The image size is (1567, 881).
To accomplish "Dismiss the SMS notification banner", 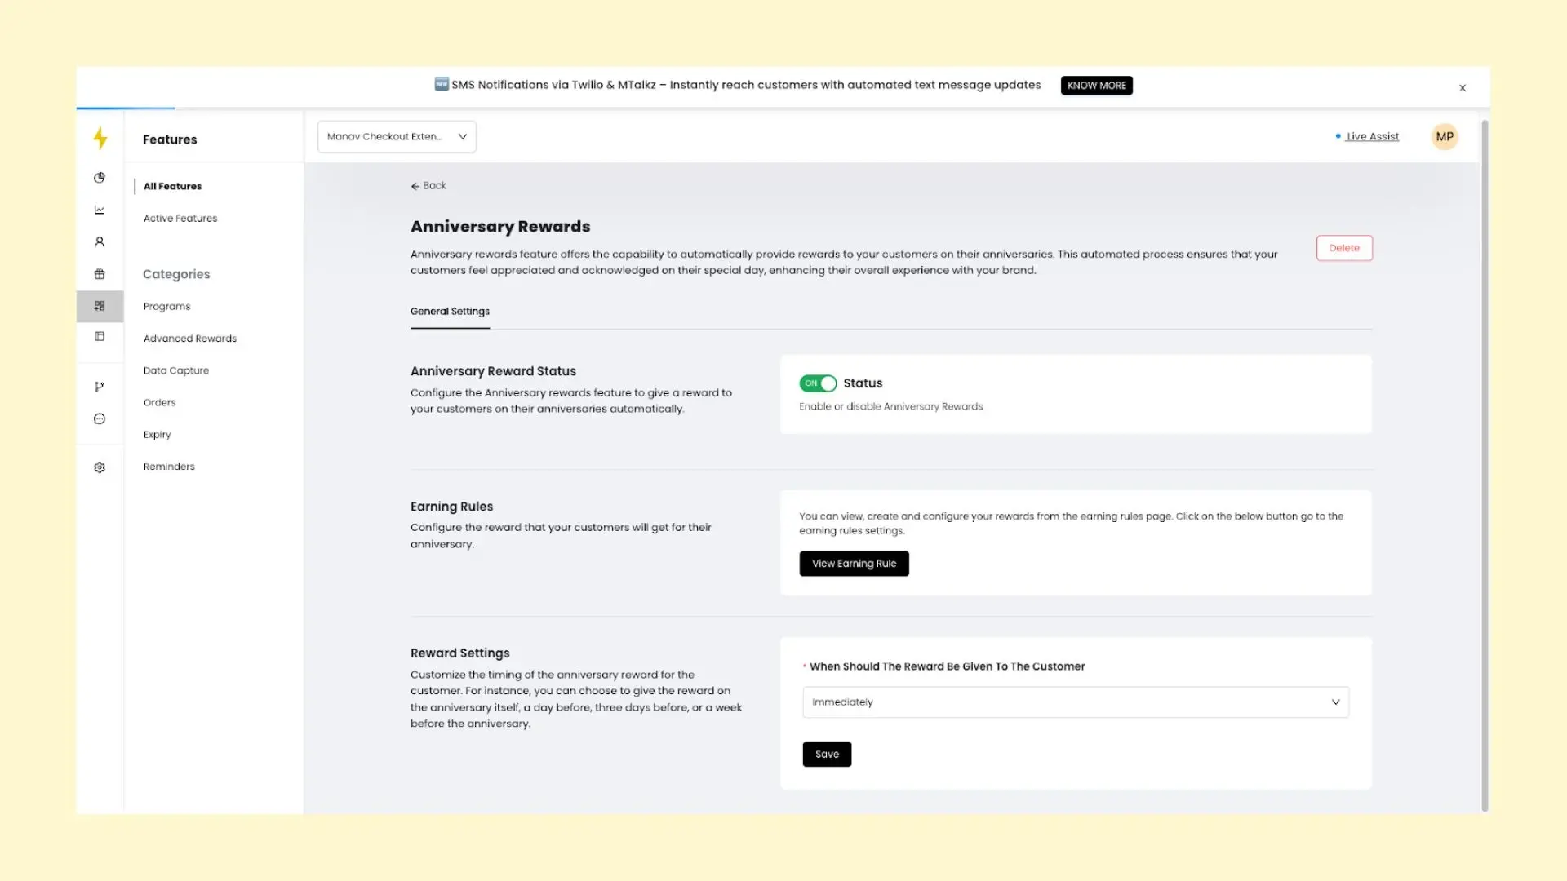I will (1463, 88).
